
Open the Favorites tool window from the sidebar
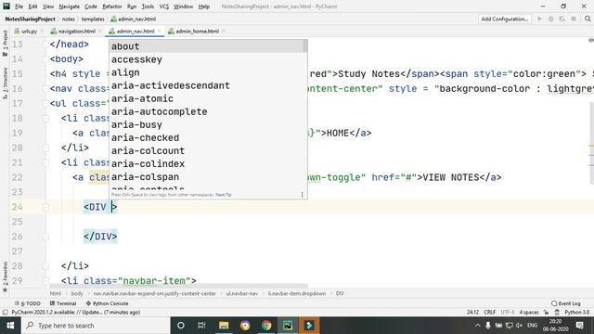click(x=5, y=276)
